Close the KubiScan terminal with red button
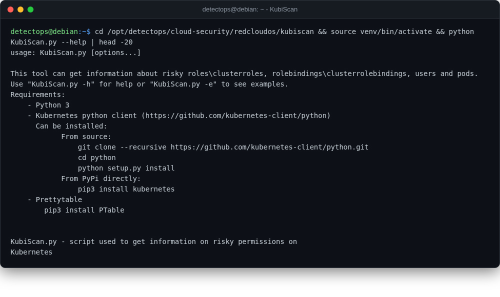 10,9
